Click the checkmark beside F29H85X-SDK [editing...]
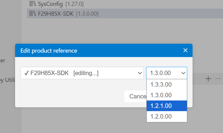The width and height of the screenshot is (223, 133). click(x=26, y=73)
